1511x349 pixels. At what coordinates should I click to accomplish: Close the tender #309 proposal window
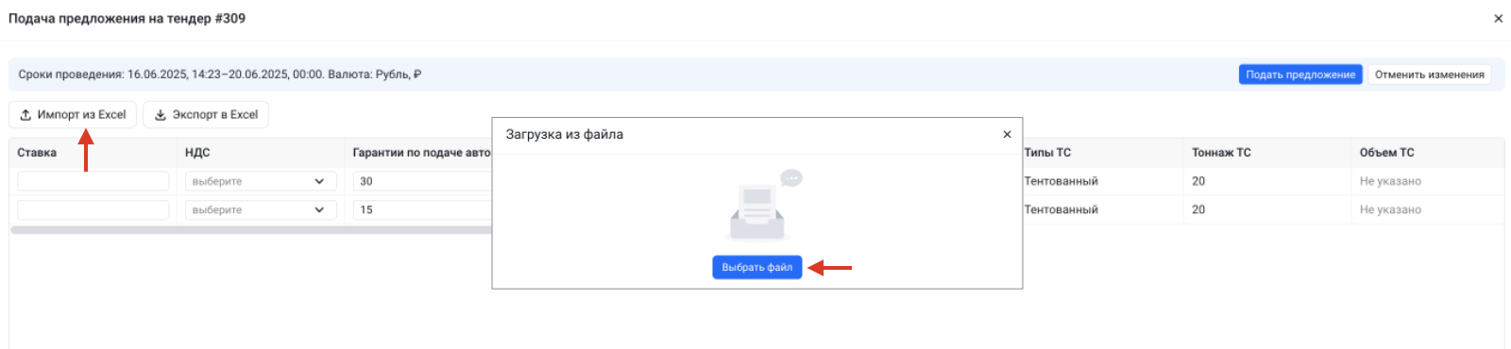1498,18
